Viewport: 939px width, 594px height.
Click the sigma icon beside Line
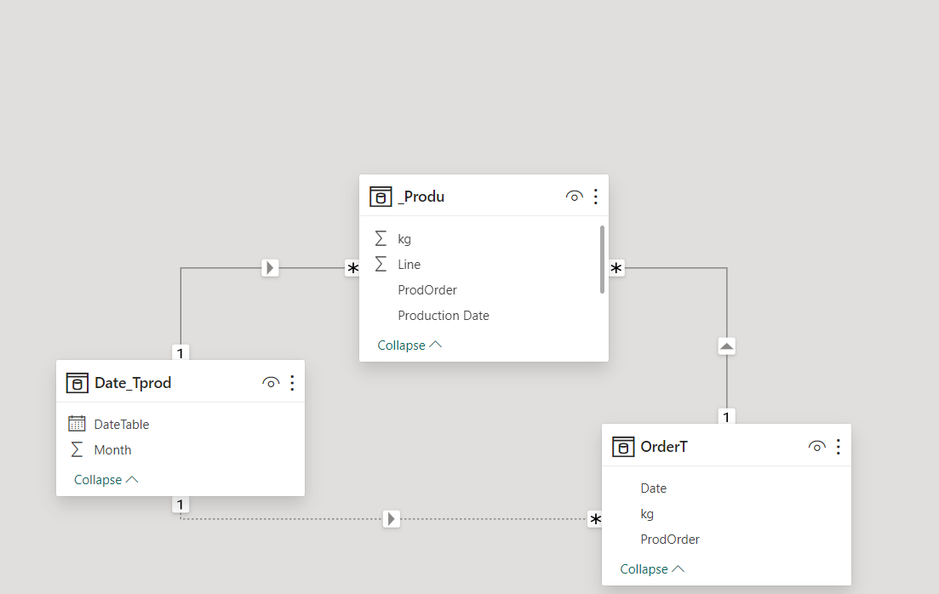[x=381, y=264]
